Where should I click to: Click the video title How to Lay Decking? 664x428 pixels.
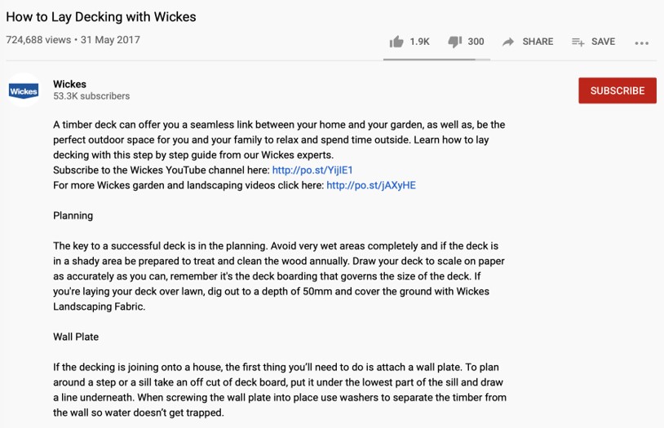coord(101,17)
